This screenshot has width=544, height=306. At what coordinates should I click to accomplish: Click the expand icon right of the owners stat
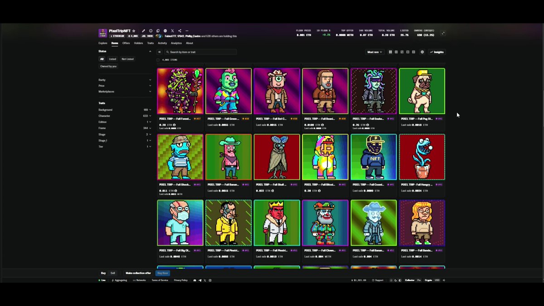coord(443,33)
